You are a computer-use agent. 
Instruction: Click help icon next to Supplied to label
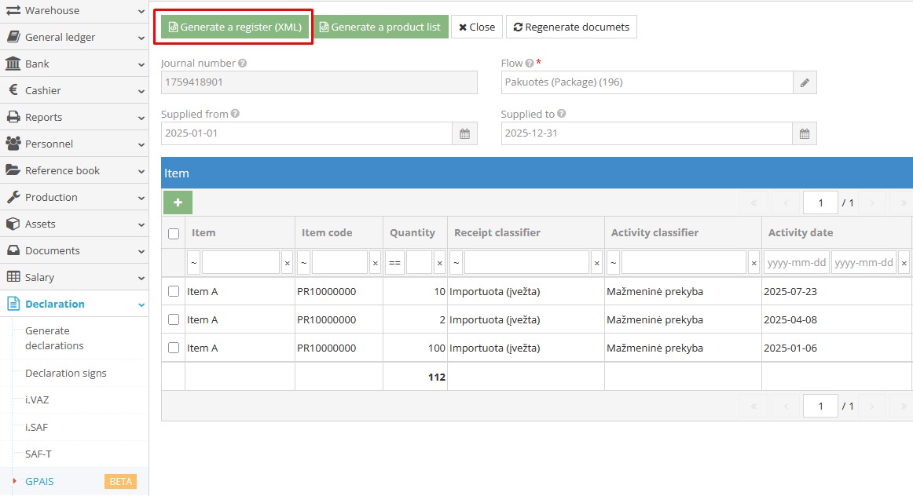561,114
